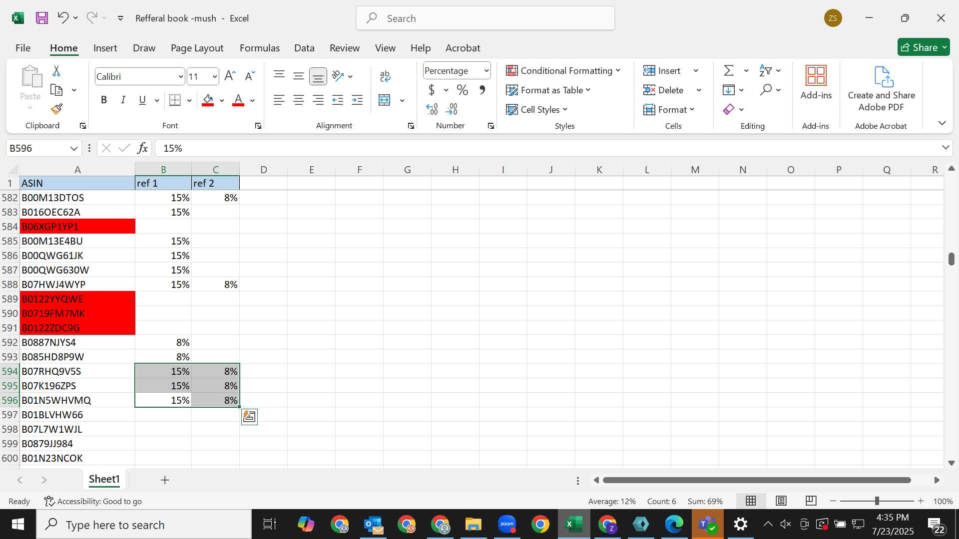Expand the formula bar chevron
The image size is (959, 539).
coord(946,148)
